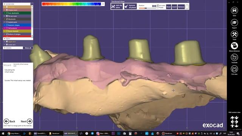Image resolution: width=242 pixels, height=136 pixels.
Task: Open Photoshop taskbar icon
Action: pyautogui.click(x=119, y=133)
